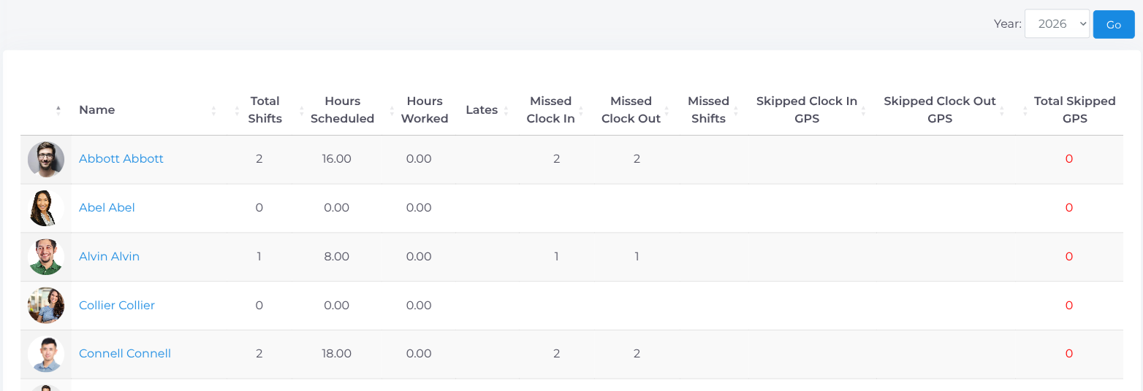Open the Year dropdown showing 2026
This screenshot has width=1143, height=391.
pos(1057,24)
